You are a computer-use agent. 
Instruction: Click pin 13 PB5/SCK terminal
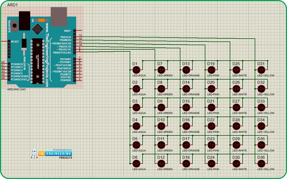pos(75,37)
